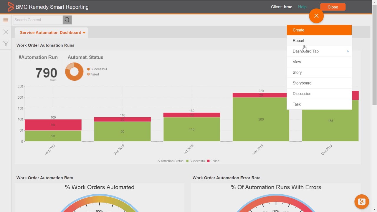Expand Service Automation Dashboard dropdown arrow

(84, 33)
